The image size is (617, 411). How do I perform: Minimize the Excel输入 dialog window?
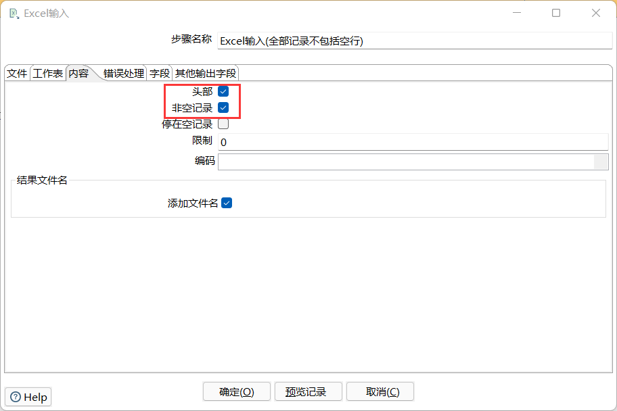(517, 13)
